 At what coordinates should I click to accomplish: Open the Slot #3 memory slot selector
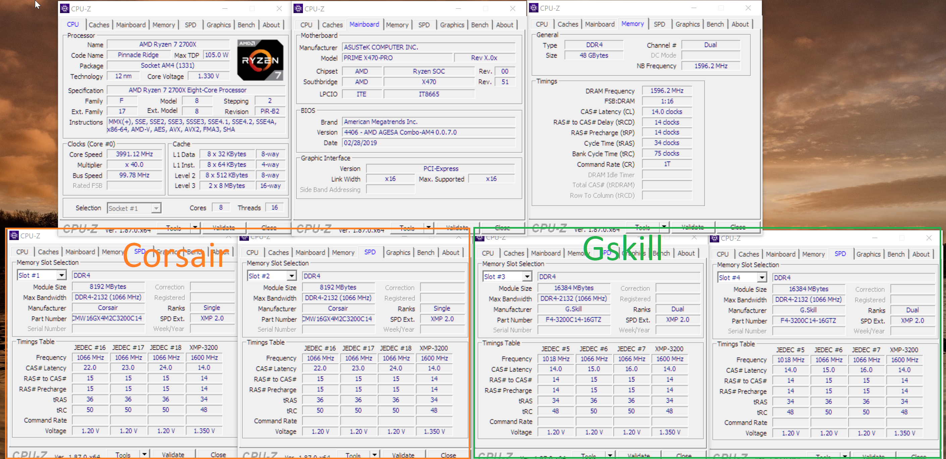tap(527, 277)
